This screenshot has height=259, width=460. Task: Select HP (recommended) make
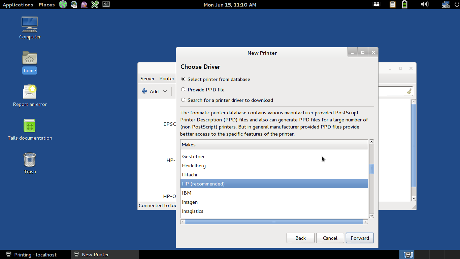click(274, 184)
